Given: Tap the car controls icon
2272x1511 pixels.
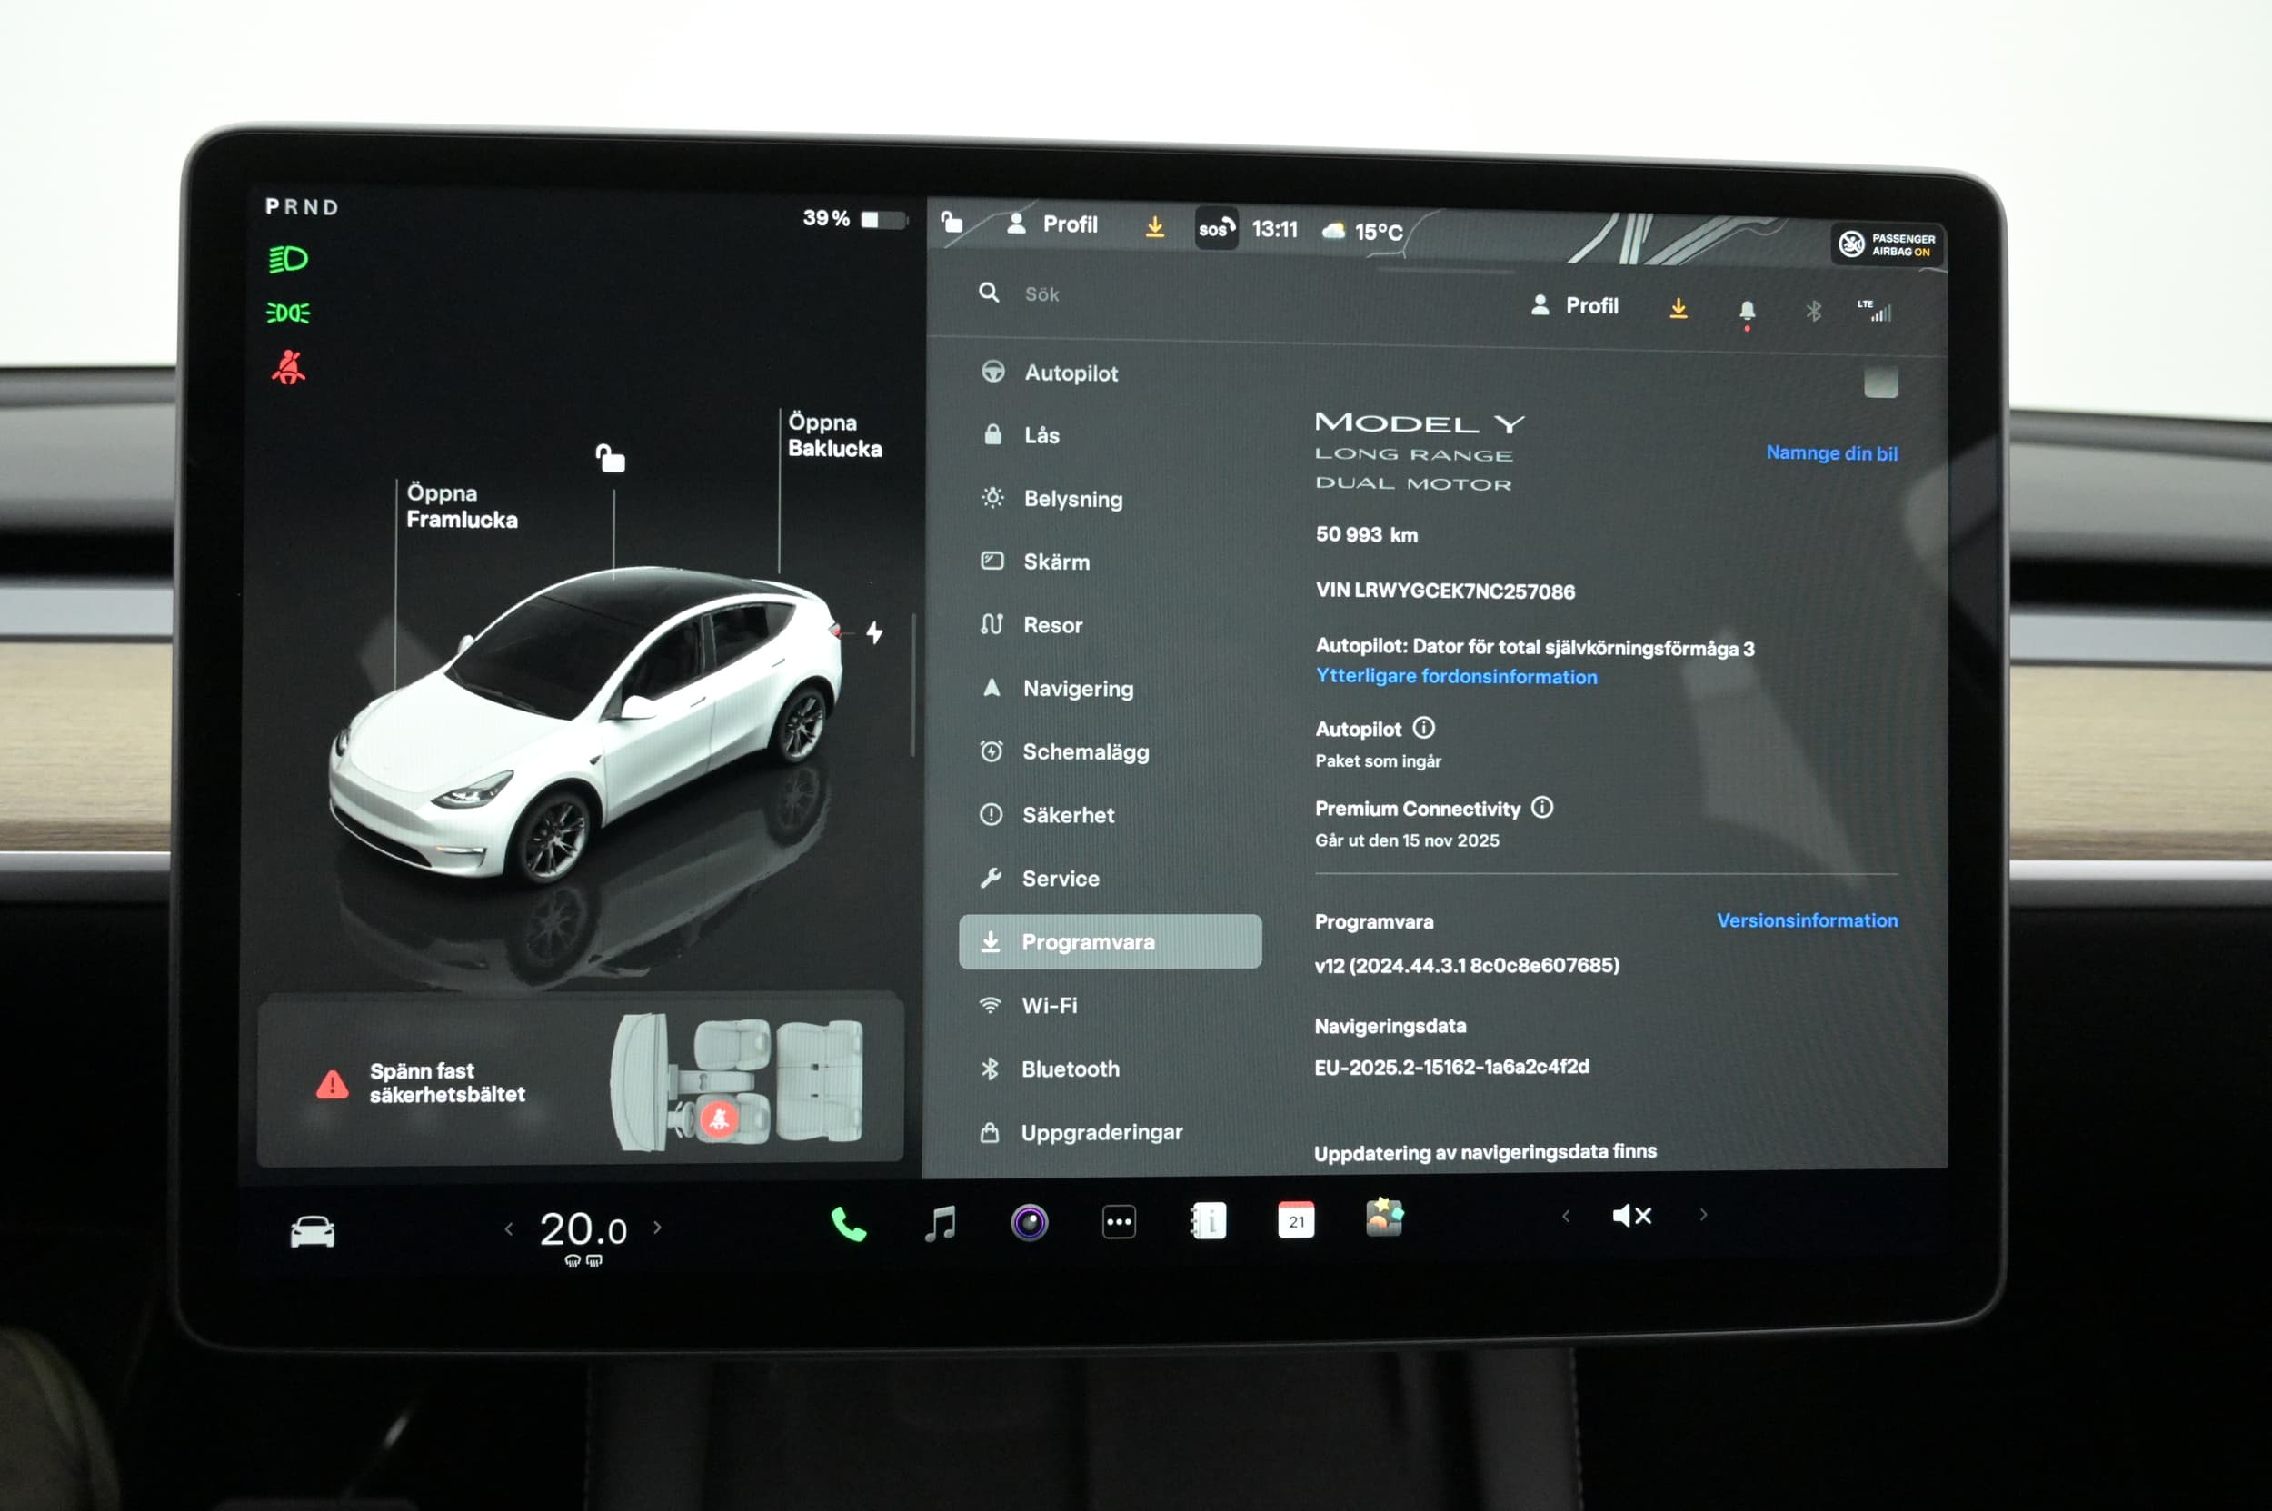Looking at the screenshot, I should (313, 1231).
